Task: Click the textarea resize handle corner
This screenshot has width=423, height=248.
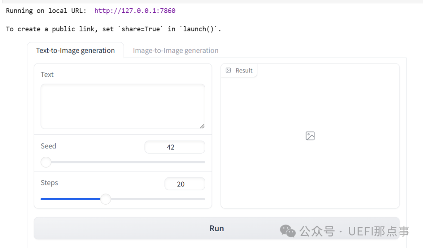Action: click(x=202, y=126)
